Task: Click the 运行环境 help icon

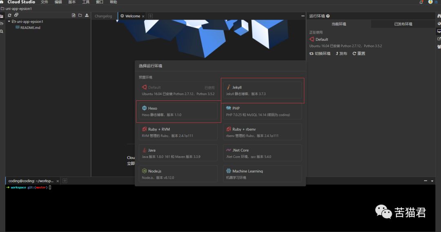Action: pyautogui.click(x=328, y=16)
